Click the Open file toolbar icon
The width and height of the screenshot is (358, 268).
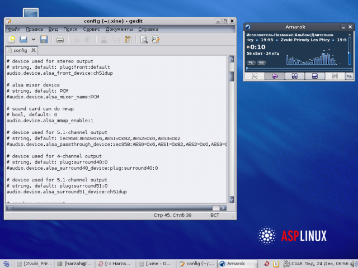coord(23,40)
